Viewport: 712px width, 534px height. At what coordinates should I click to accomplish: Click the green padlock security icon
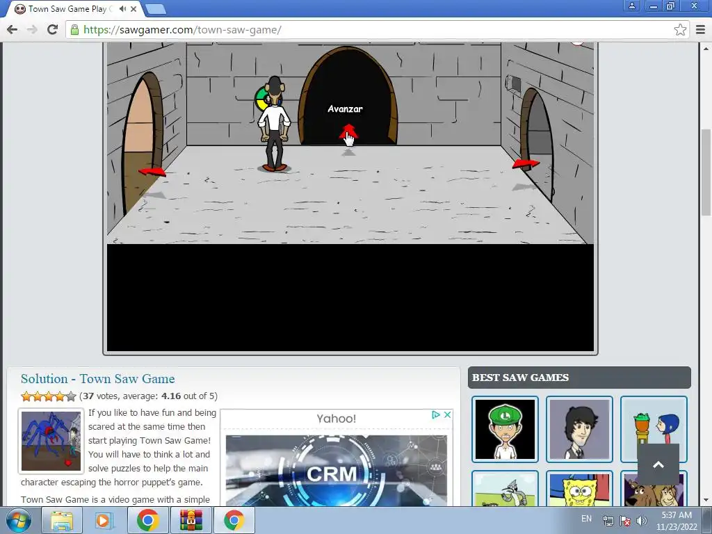(74, 29)
